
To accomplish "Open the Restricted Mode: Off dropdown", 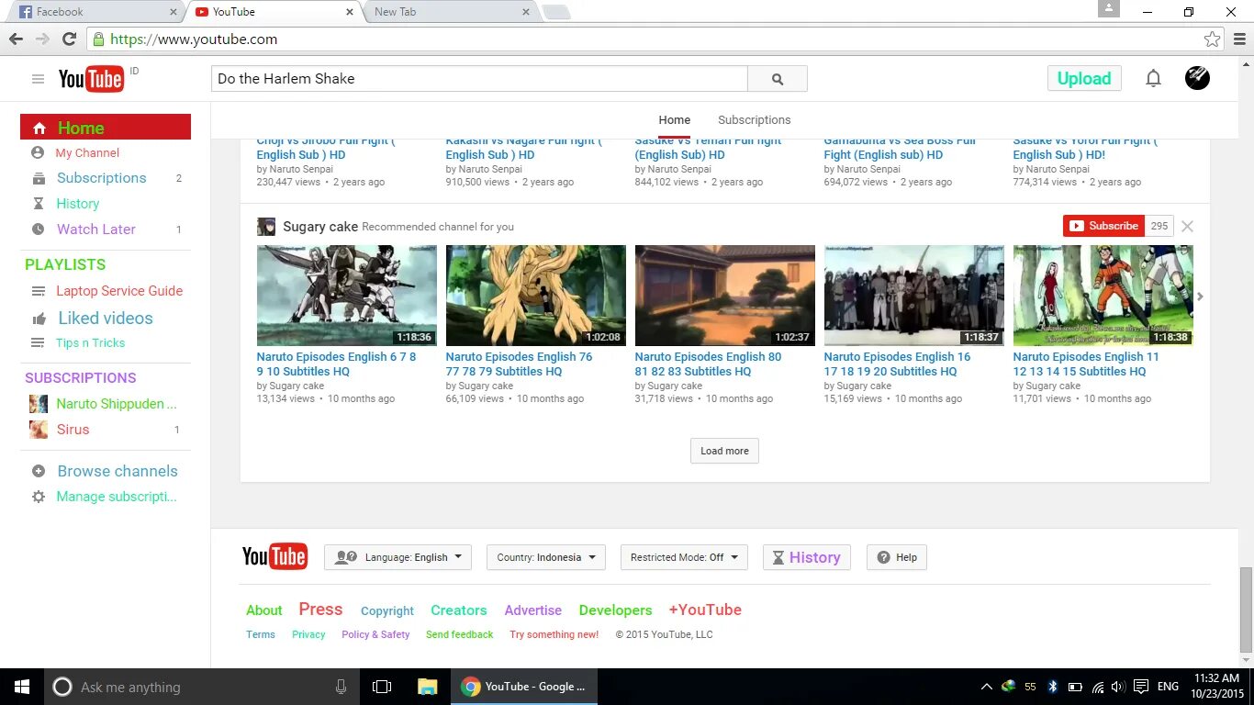I will (684, 557).
